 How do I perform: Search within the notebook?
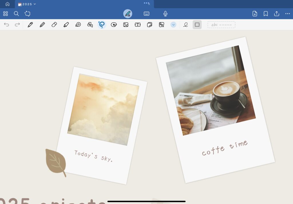(16, 14)
